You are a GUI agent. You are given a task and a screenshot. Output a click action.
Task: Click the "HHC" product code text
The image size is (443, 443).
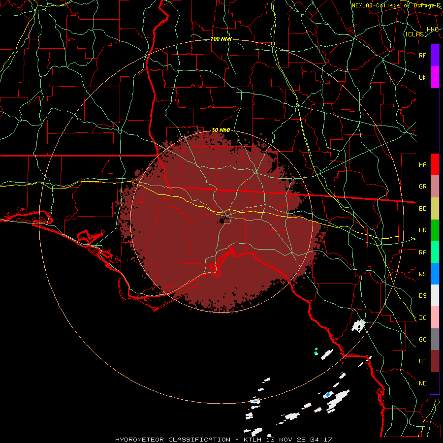(433, 30)
